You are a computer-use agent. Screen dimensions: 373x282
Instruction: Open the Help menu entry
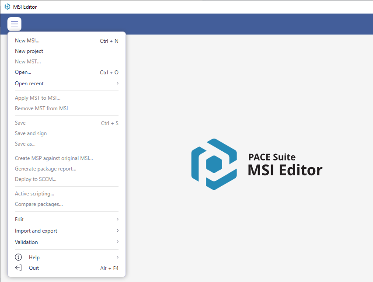pyautogui.click(x=66, y=257)
